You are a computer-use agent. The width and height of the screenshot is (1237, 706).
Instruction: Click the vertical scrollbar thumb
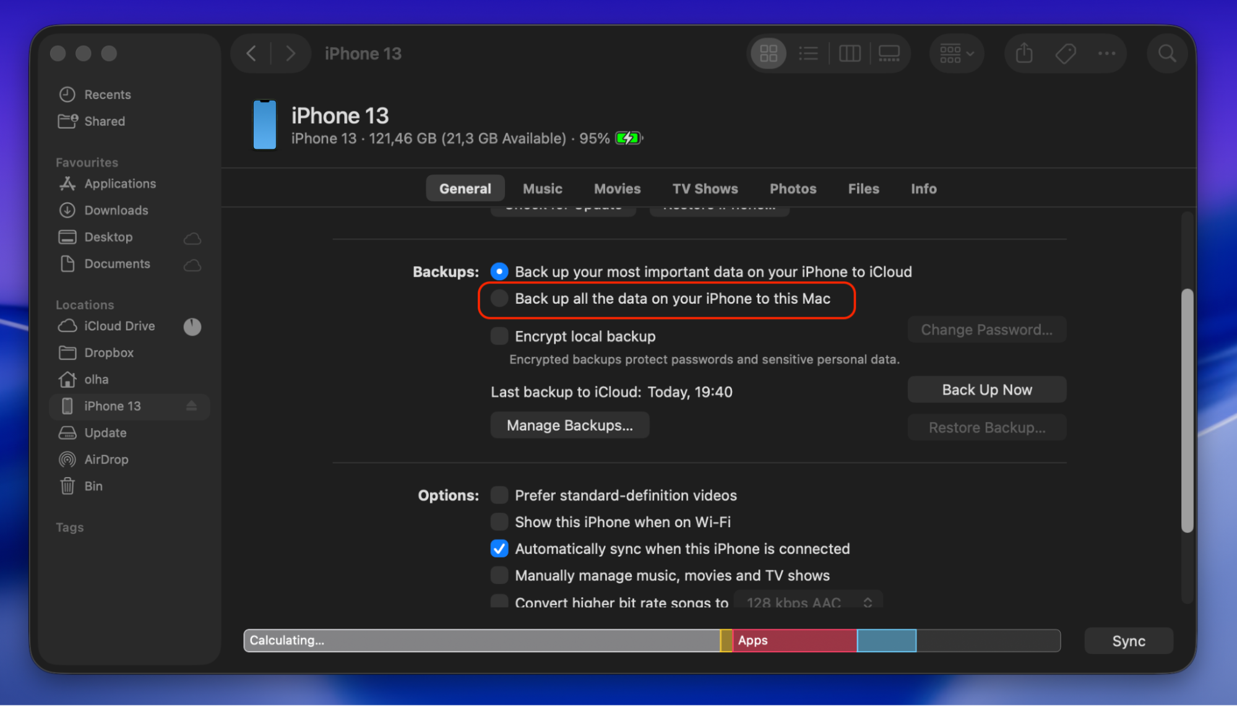tap(1187, 411)
